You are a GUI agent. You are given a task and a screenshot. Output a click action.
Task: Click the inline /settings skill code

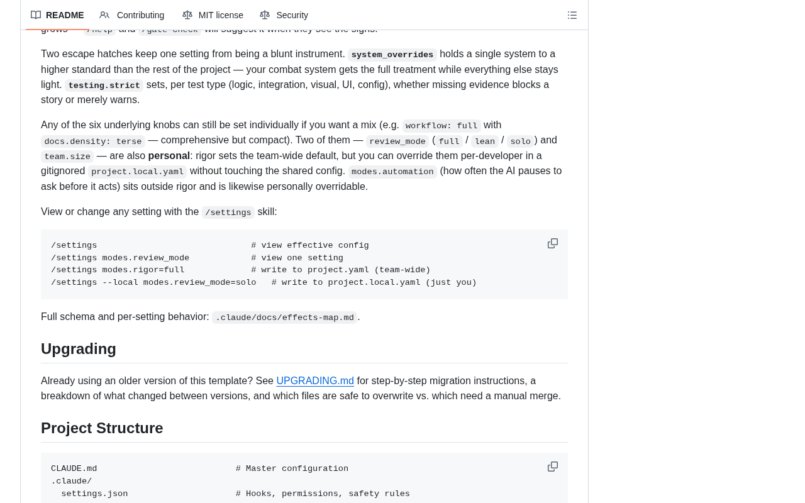tap(228, 213)
